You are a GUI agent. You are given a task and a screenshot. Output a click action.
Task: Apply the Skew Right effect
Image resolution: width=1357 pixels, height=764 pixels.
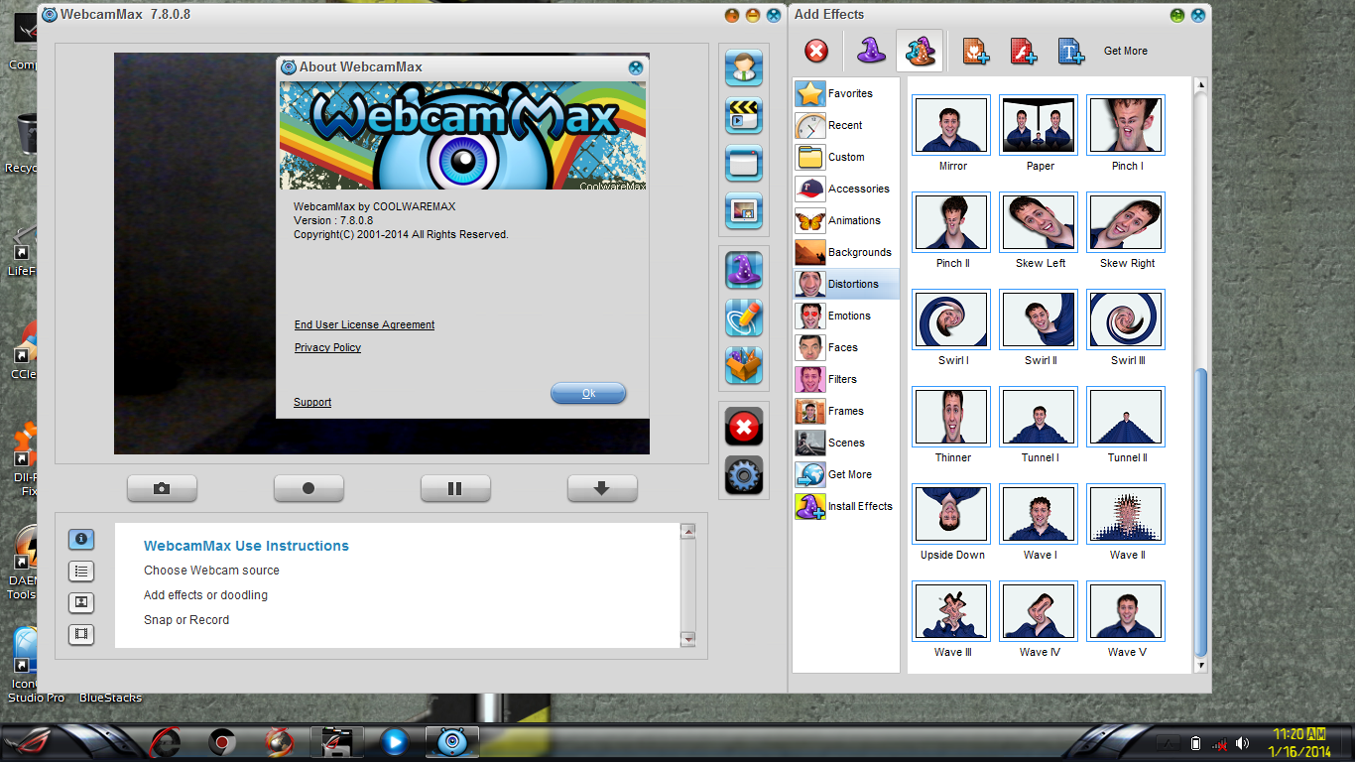(x=1126, y=222)
